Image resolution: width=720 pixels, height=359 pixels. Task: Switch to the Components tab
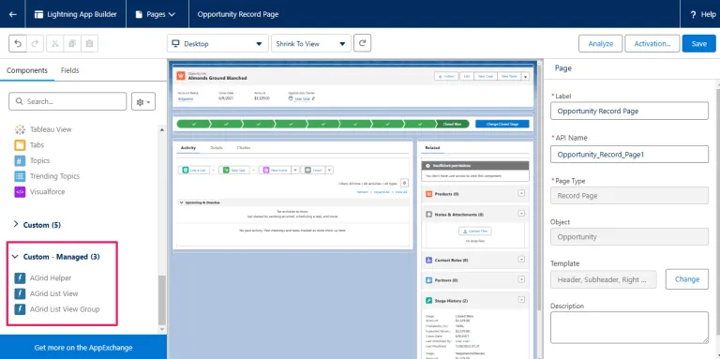(x=27, y=70)
